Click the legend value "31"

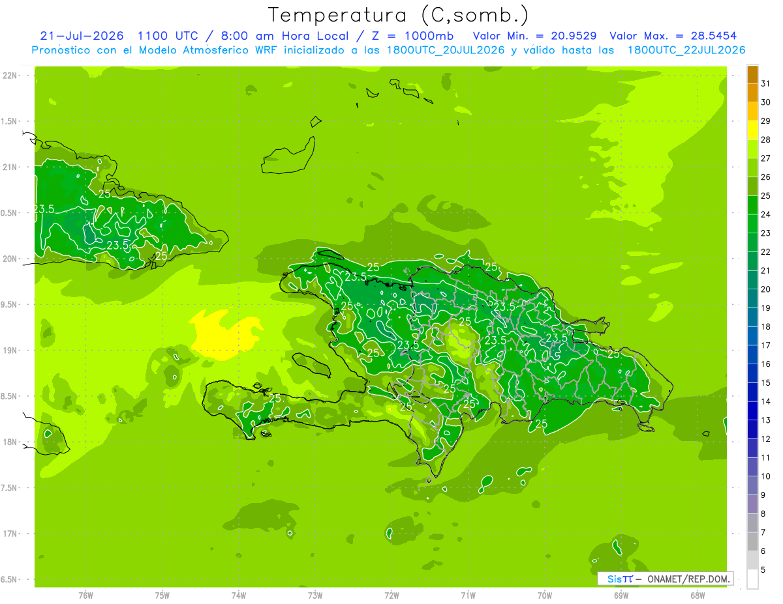(765, 83)
